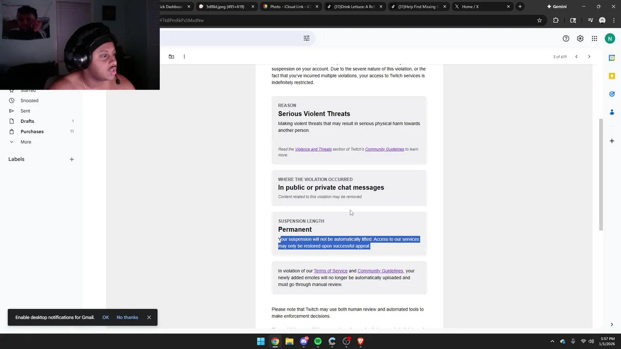
Task: Click the Chrome profile avatar icon
Action: click(x=602, y=20)
